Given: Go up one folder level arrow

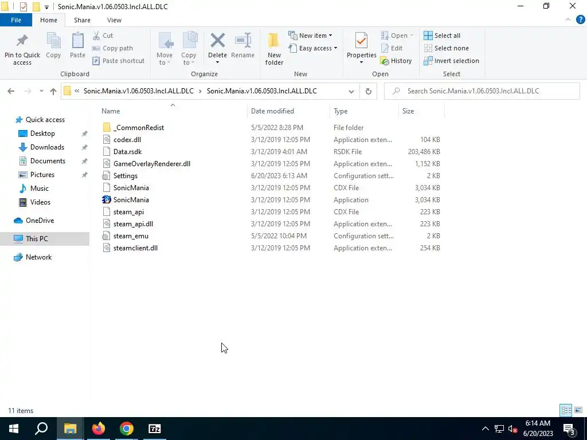Looking at the screenshot, I should 53,91.
